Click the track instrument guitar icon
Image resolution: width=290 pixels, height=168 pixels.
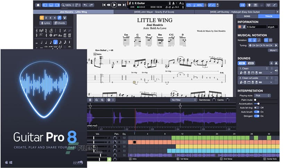[244, 27]
